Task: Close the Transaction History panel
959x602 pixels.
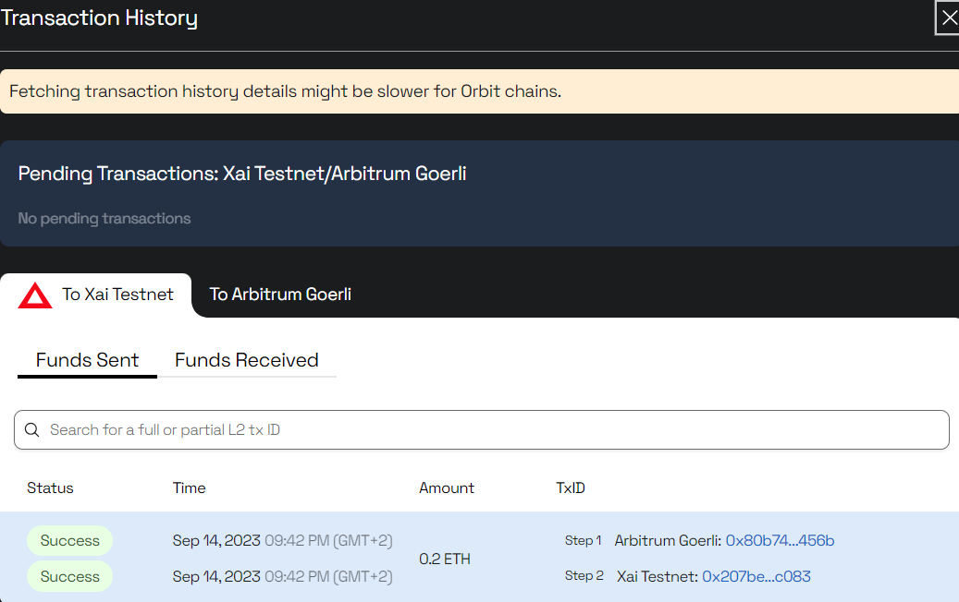Action: click(947, 18)
